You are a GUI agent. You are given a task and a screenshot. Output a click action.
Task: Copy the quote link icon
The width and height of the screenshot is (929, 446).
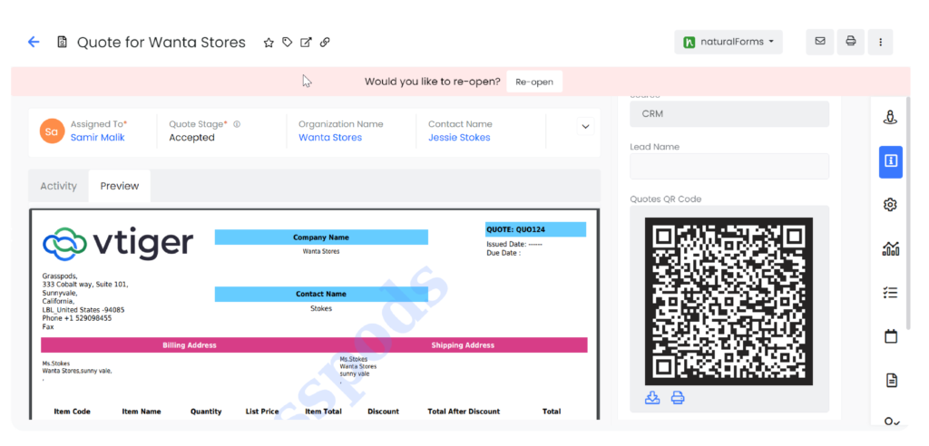pos(325,42)
